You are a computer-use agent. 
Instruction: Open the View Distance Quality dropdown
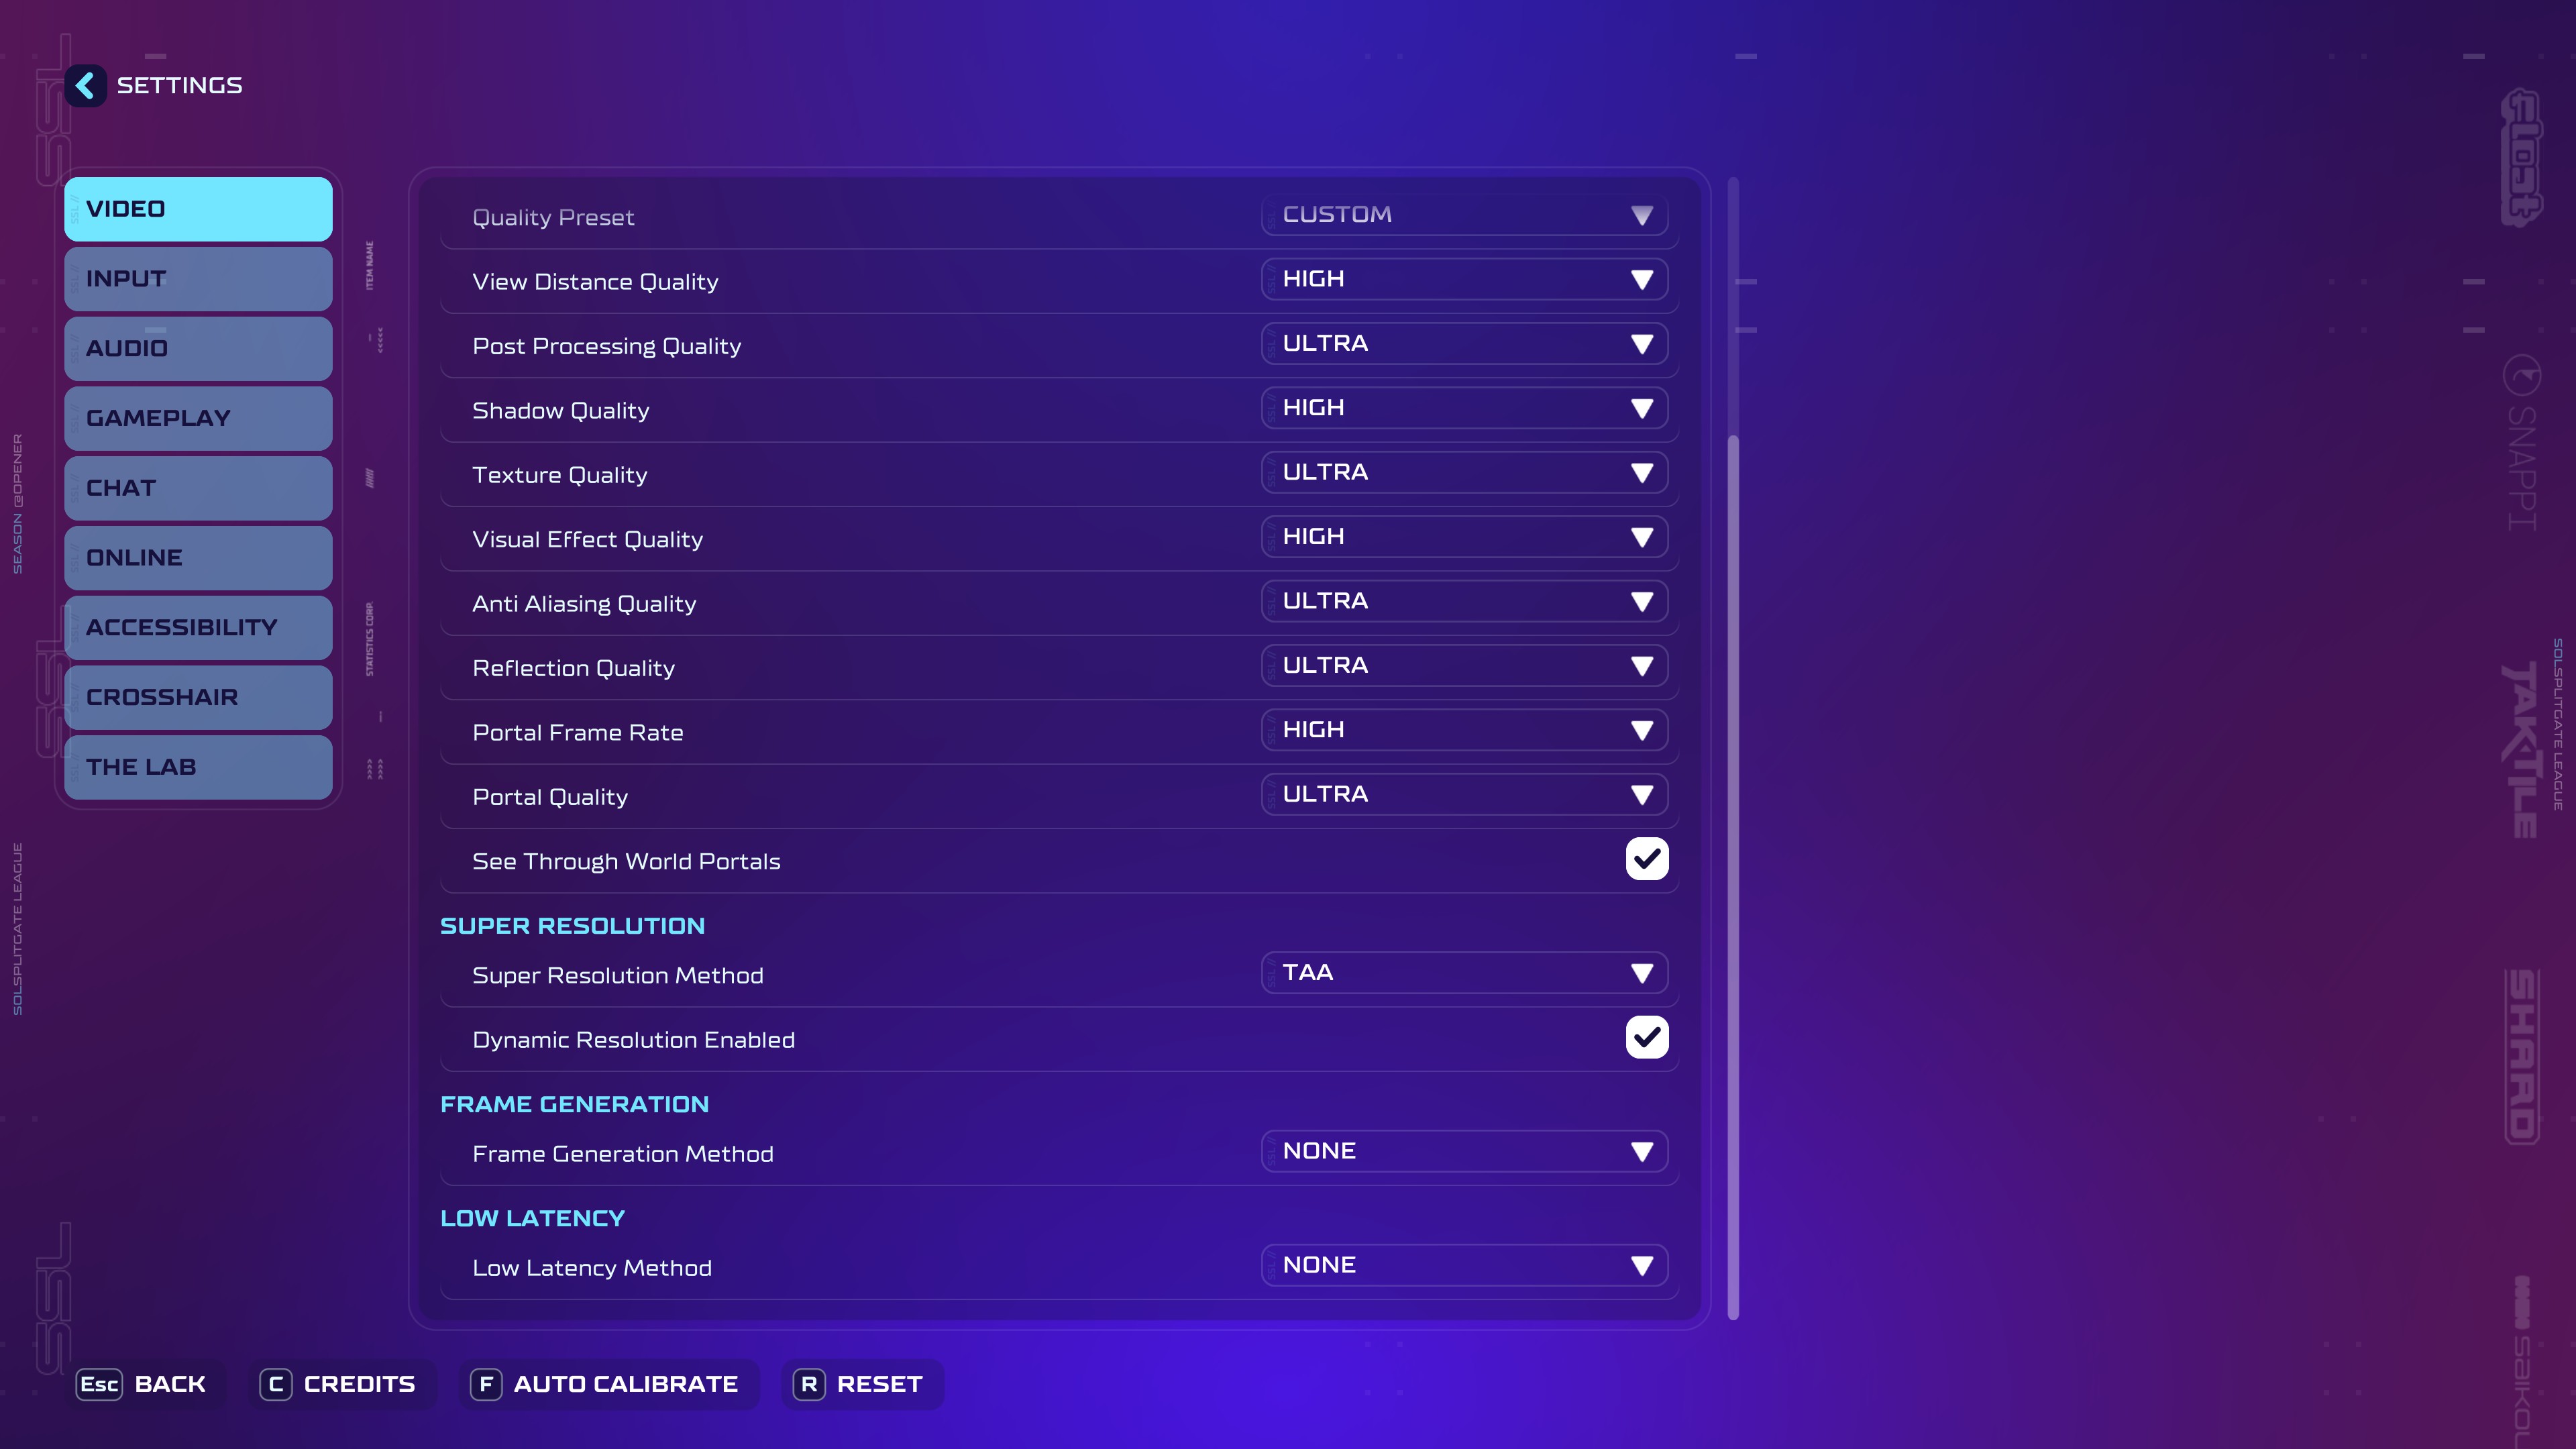[1463, 279]
